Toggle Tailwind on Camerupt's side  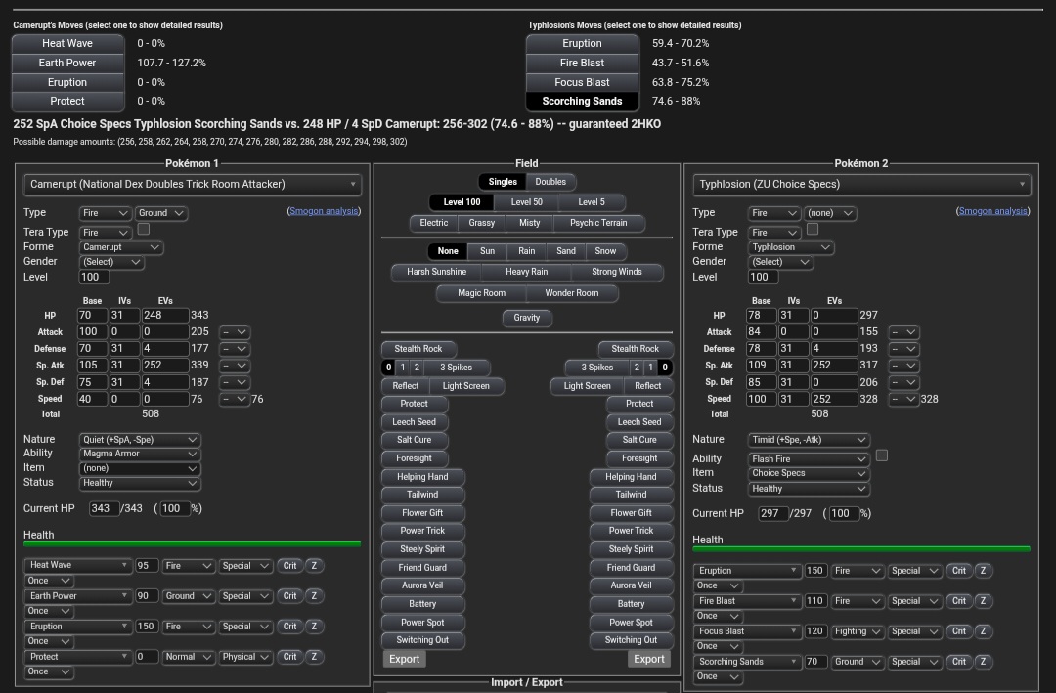[x=422, y=495]
